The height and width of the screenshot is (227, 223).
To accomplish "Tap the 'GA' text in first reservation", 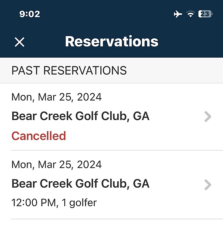I will tap(141, 116).
